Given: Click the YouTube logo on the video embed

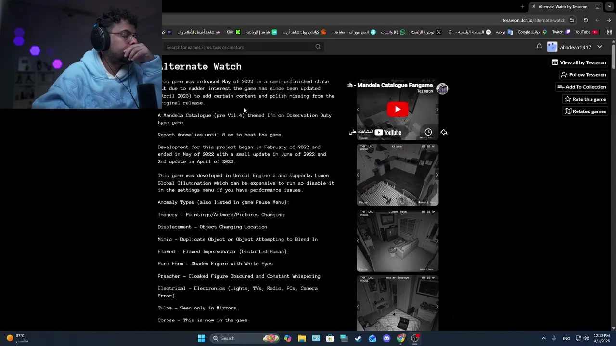Looking at the screenshot, I should [388, 133].
